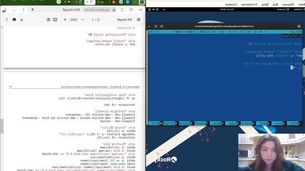Image resolution: width=305 pixels, height=171 pixels.
Task: Click 'mkdir -p /srv/nfs' line under Tuning SELinux
Action: point(121,131)
